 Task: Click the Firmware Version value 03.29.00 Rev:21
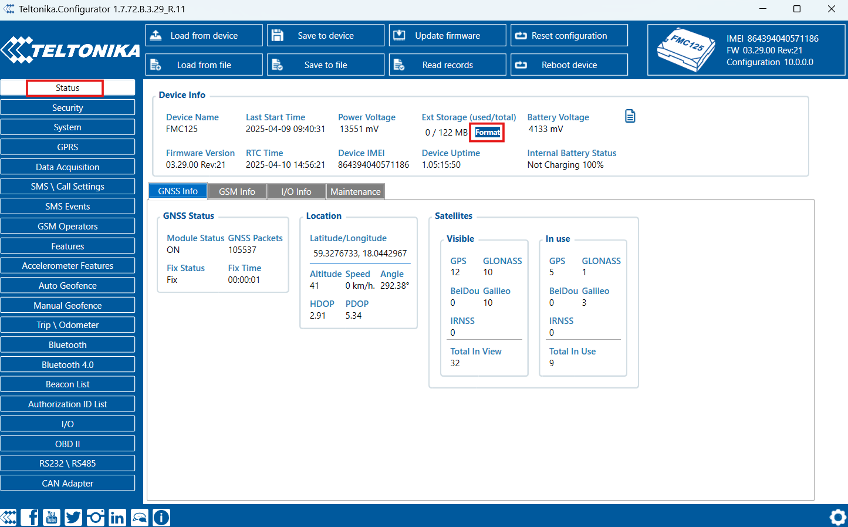(x=195, y=165)
